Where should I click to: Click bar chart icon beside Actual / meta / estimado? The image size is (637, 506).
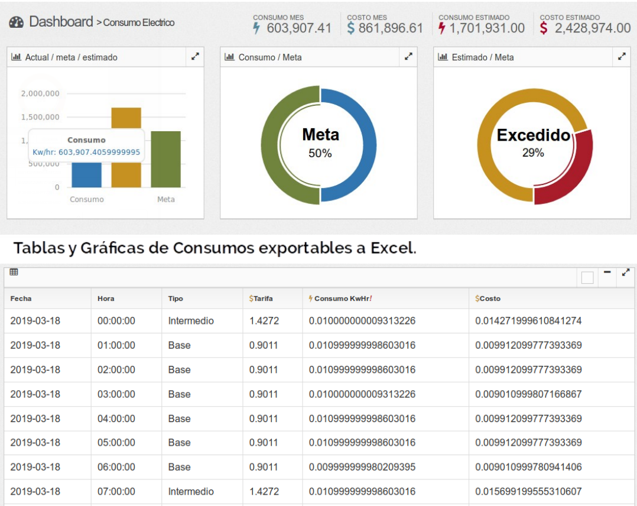click(x=17, y=57)
